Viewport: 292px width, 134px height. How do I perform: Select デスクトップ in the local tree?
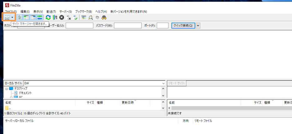[21, 88]
